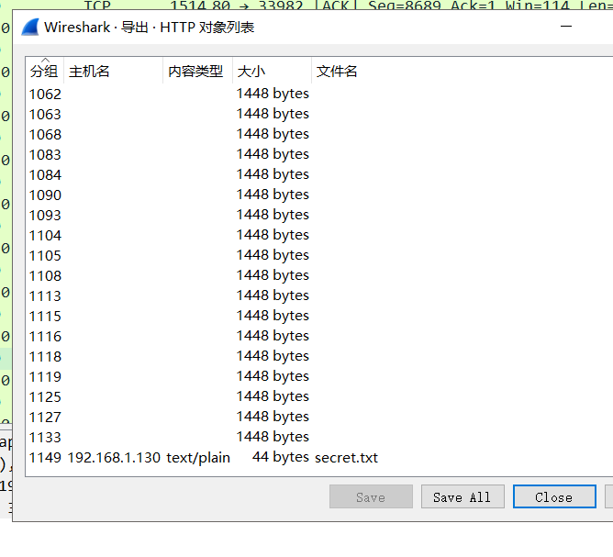Viewport: 613px width, 557px height.
Task: Minimize the HTTP object list dialog
Action: click(x=565, y=27)
